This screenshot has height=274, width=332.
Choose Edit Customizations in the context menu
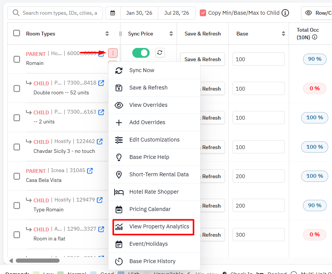154,140
